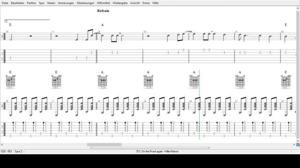Click the vertical scrollbar up arrow
This screenshot has width=300, height=168.
298,8
